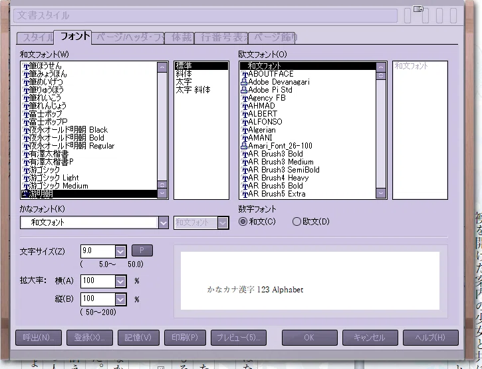Screen dimensions: 482x369
Task: Select 和文フォント in Western font list
Action: point(308,66)
